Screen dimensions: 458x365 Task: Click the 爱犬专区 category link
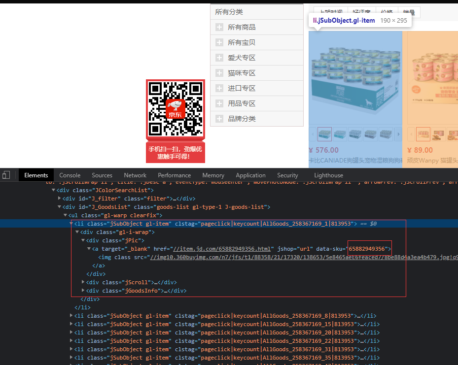tap(242, 58)
